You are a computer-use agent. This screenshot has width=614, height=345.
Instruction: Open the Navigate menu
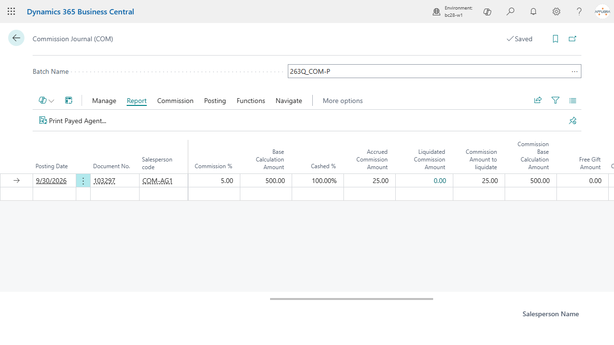click(x=289, y=101)
